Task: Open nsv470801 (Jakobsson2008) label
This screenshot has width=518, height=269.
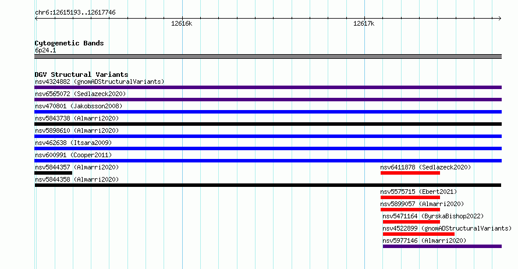Action: pyautogui.click(x=79, y=106)
